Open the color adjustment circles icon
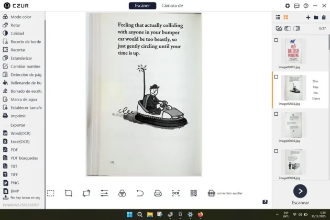 click(122, 193)
